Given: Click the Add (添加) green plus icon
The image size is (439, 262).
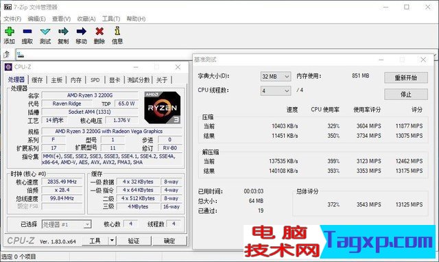Looking at the screenshot, I should pyautogui.click(x=9, y=32).
